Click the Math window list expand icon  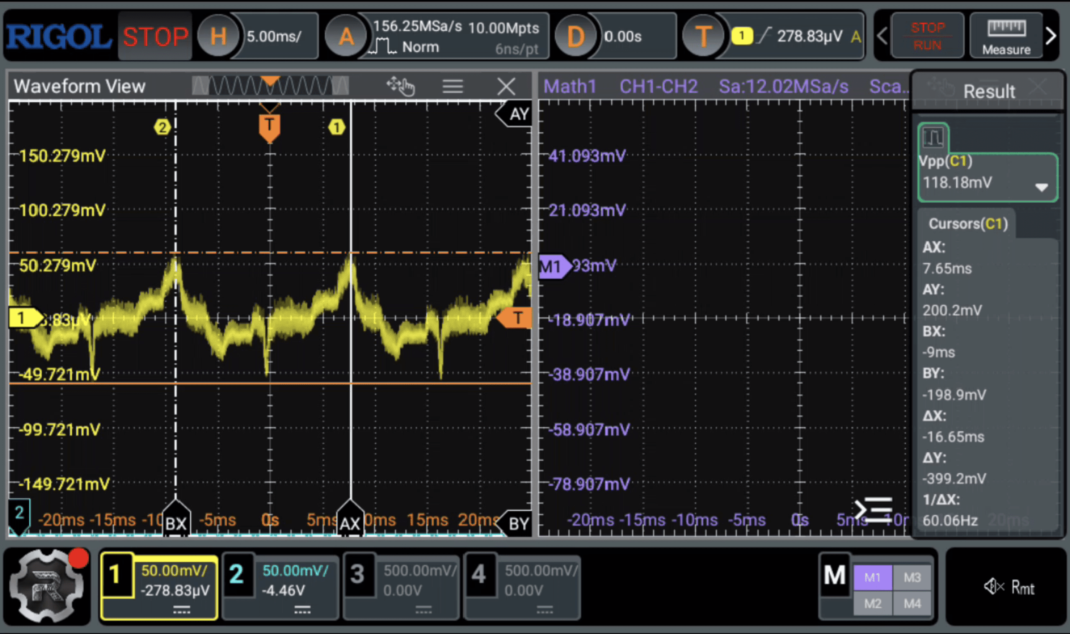click(x=874, y=509)
